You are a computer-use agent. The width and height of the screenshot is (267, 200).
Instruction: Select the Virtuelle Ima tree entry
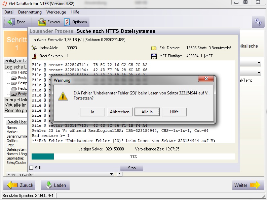pos(16,105)
